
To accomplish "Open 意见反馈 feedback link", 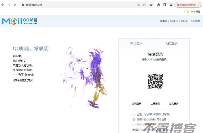I will tap(174, 104).
